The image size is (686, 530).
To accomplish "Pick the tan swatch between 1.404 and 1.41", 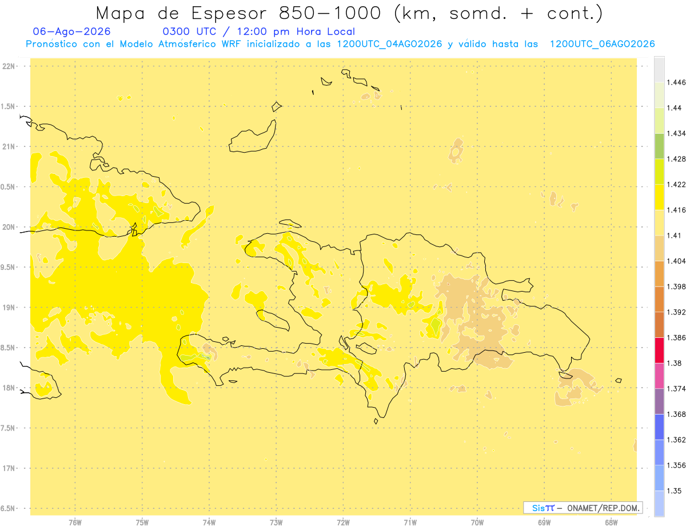I will 659,248.
